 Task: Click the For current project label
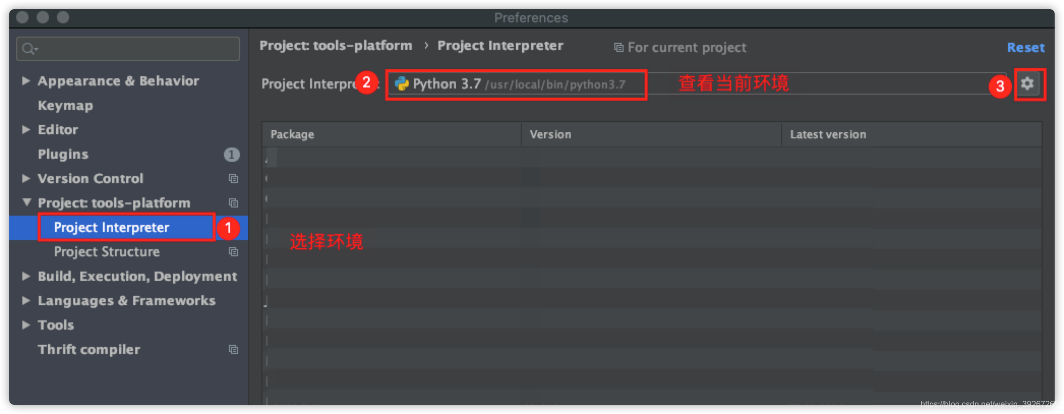[687, 47]
